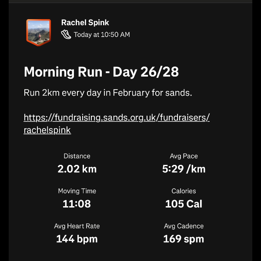261x261 pixels.
Task: Click the Rachel Spink athlete name
Action: [x=85, y=23]
